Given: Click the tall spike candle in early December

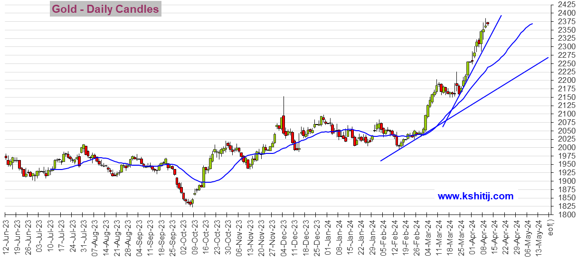Looking at the screenshot, I should [x=284, y=114].
